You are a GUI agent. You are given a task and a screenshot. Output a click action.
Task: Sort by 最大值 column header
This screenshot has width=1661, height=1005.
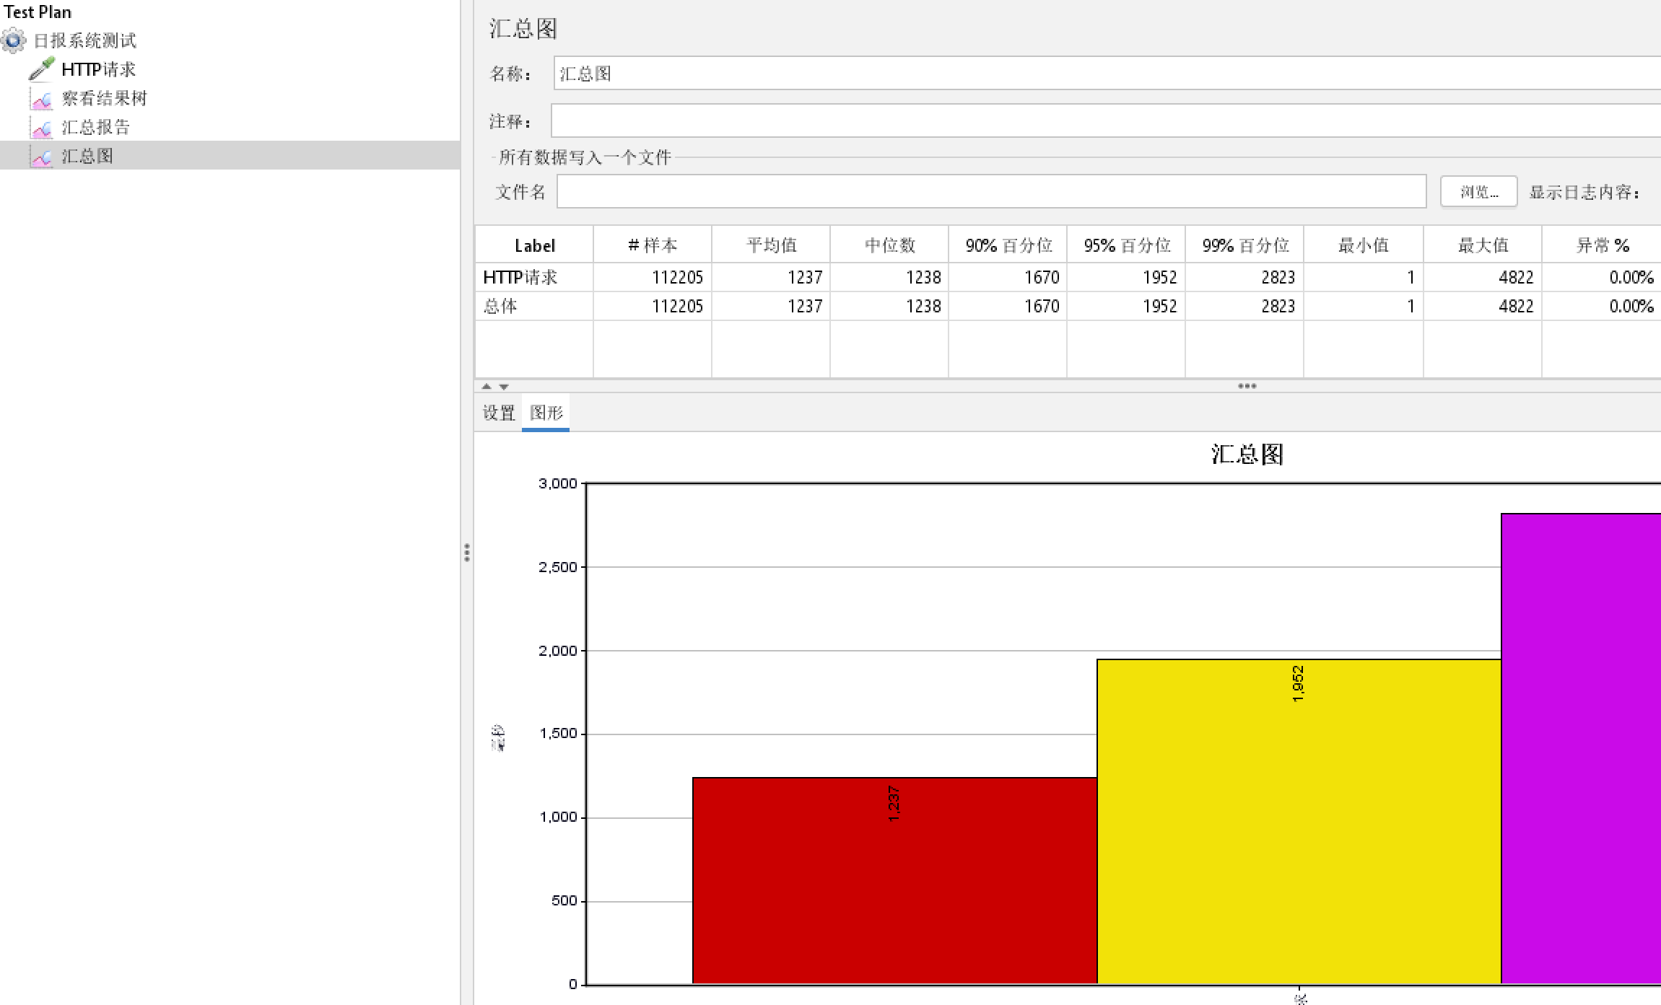pyautogui.click(x=1483, y=245)
